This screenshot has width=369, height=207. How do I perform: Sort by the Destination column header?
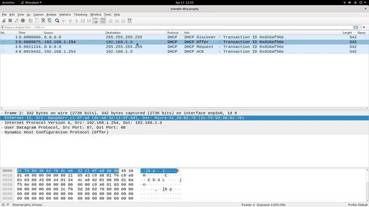pos(113,33)
